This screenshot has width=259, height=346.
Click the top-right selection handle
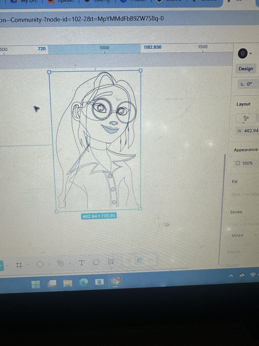coord(141,70)
